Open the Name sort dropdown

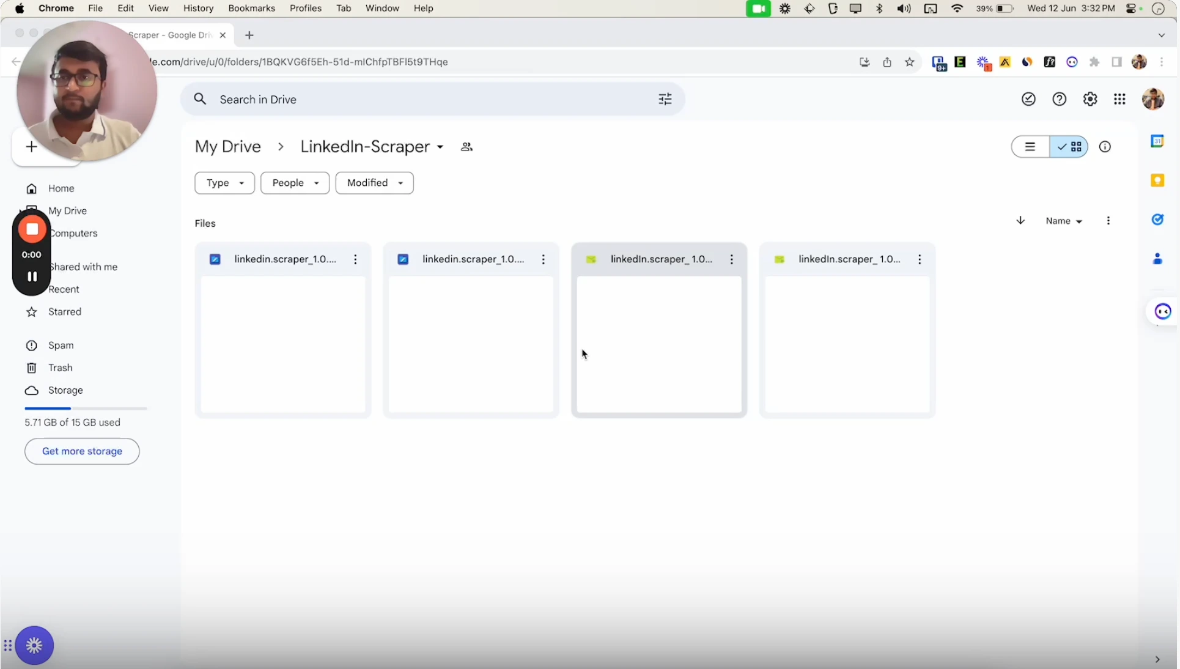coord(1064,221)
